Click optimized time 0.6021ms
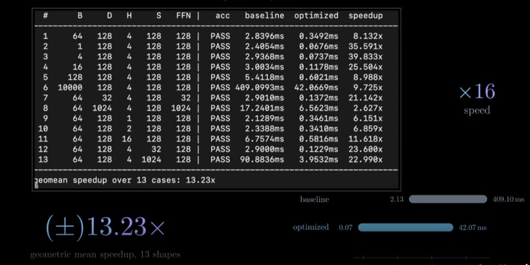The image size is (530, 265). click(318, 78)
